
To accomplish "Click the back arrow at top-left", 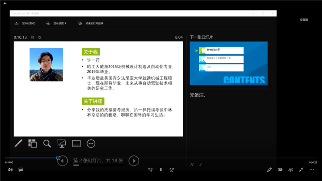I will [x=5, y=4].
